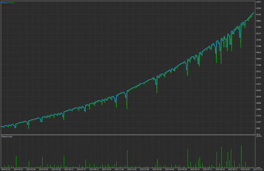Click the blue Balance legend label
This screenshot has height=171, width=264.
5,2
